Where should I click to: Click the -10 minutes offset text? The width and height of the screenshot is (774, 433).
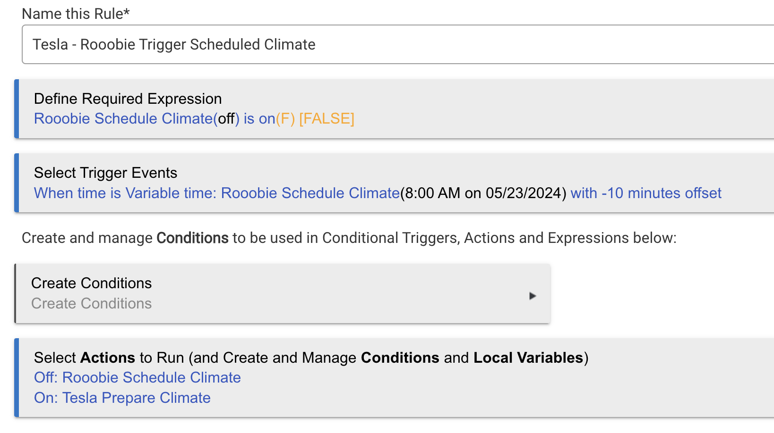(661, 193)
